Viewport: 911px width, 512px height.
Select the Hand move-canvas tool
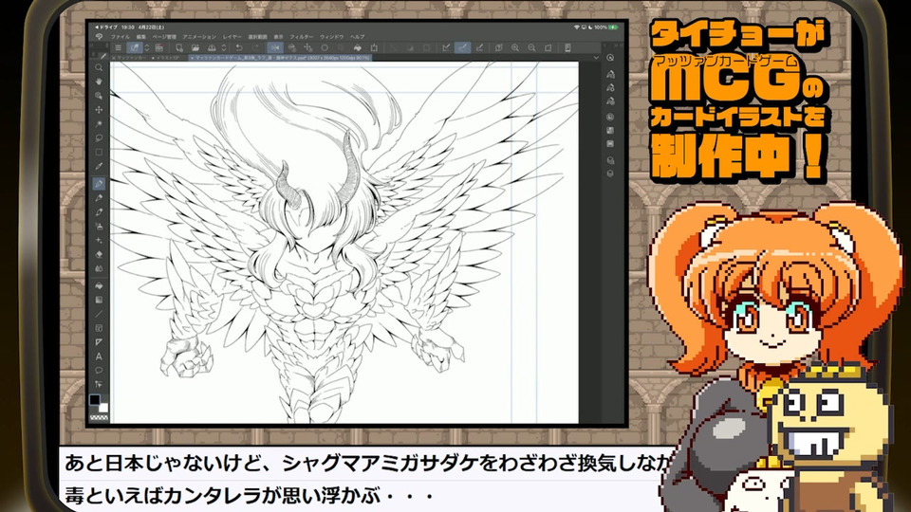tap(99, 82)
